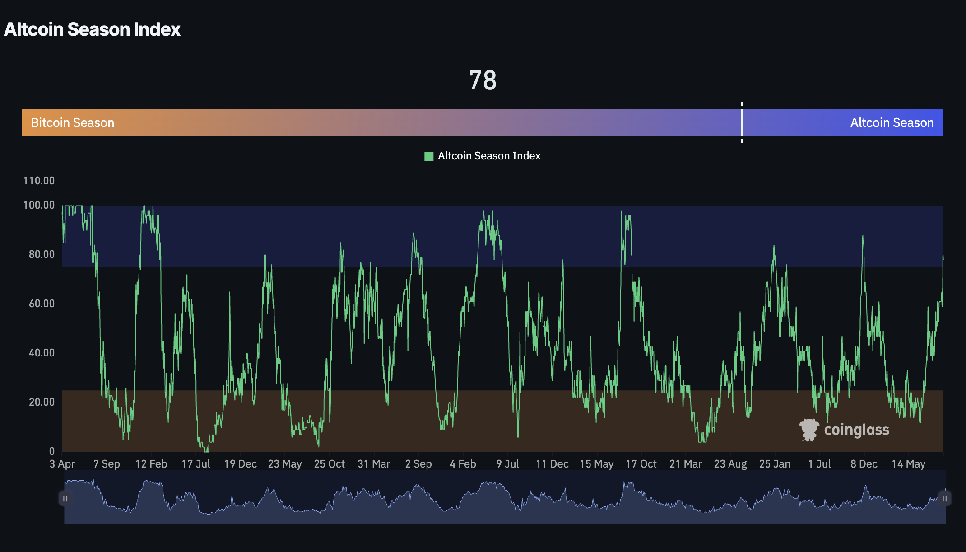Click the 3 Apr date axis label
The height and width of the screenshot is (552, 966).
click(x=62, y=464)
